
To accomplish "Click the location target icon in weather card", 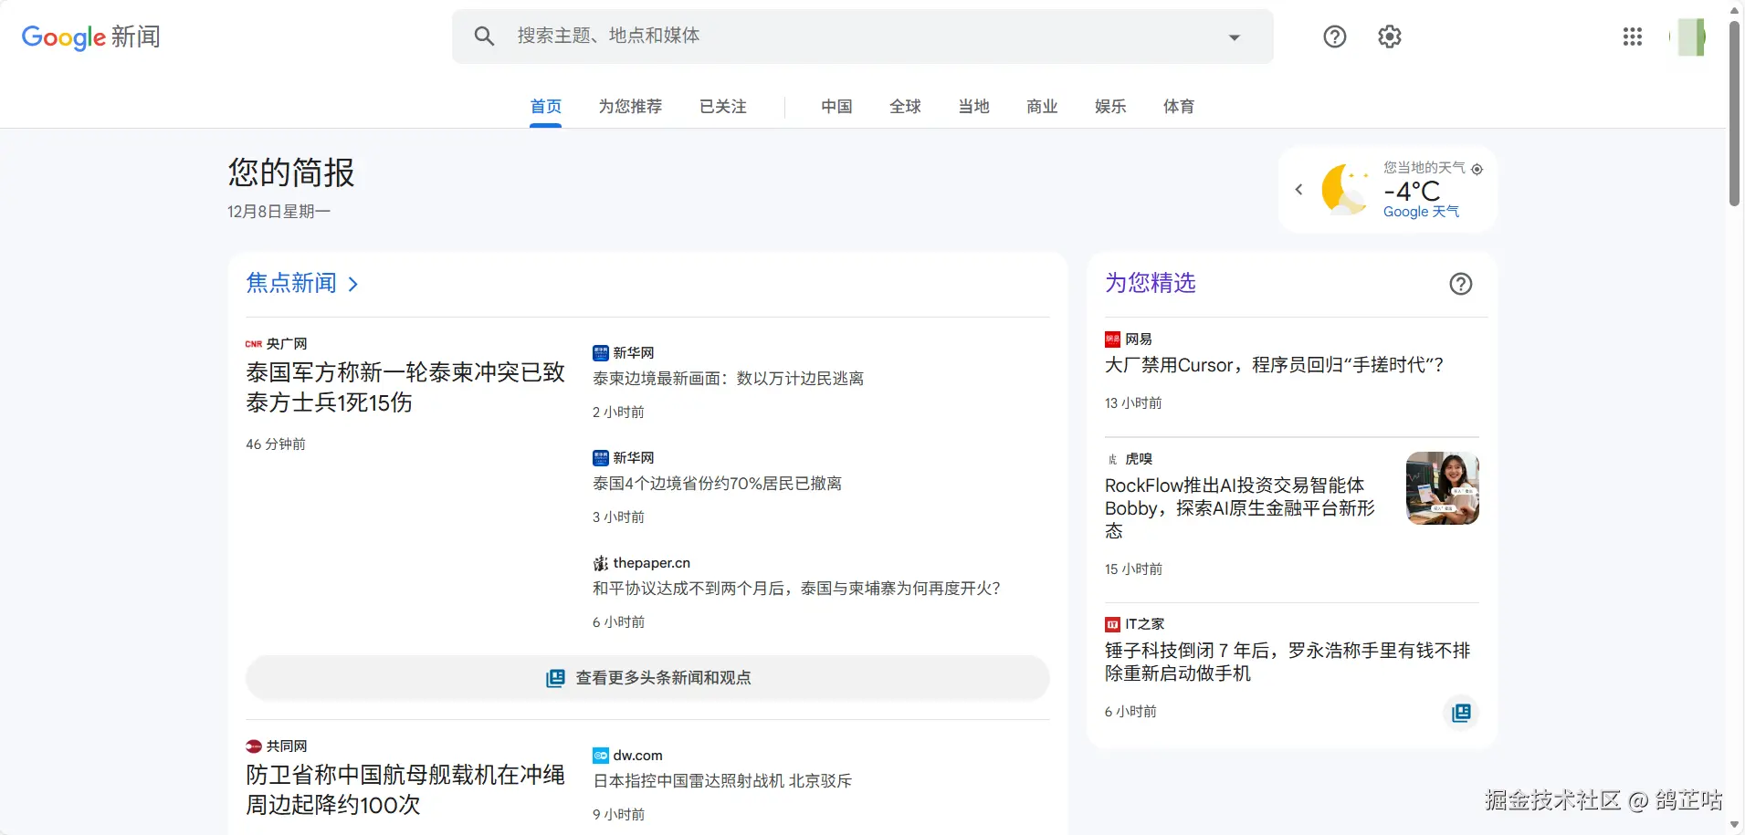I will click(x=1477, y=169).
